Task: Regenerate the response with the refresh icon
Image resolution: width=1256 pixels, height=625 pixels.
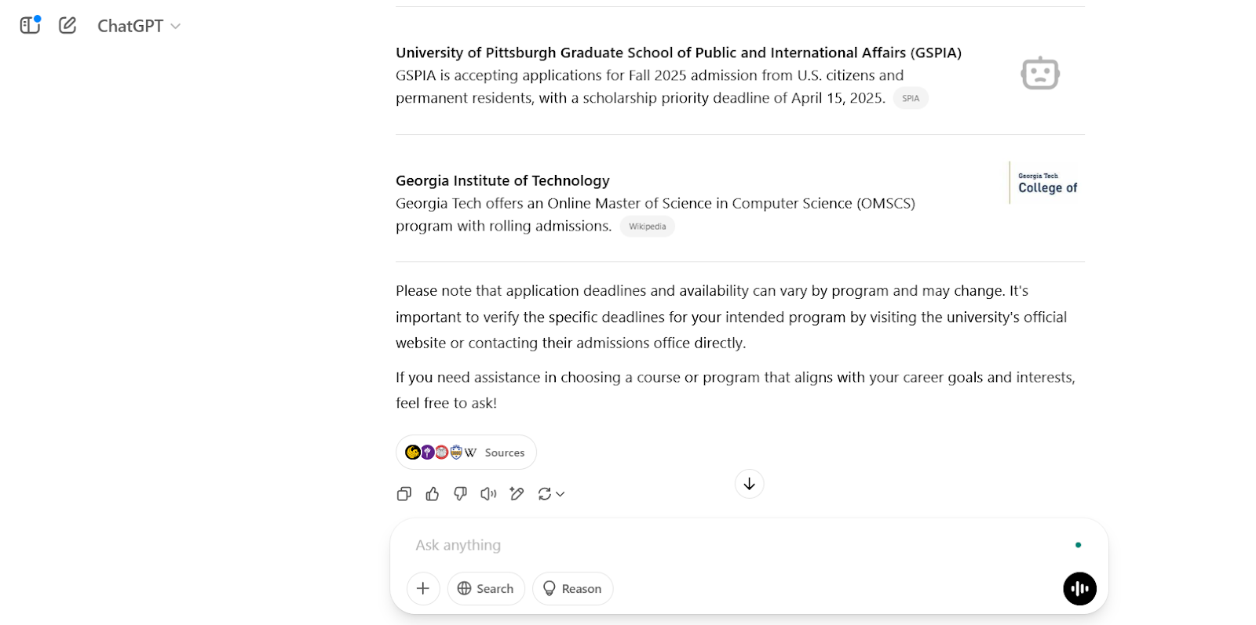Action: (x=546, y=493)
